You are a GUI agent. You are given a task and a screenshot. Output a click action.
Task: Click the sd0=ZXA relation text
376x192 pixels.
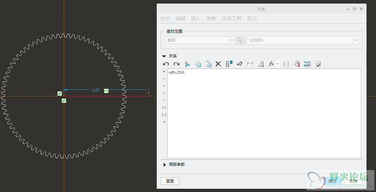click(176, 72)
